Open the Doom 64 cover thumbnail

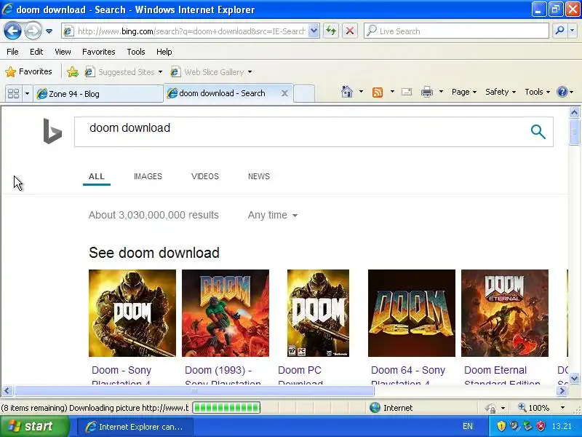[412, 313]
